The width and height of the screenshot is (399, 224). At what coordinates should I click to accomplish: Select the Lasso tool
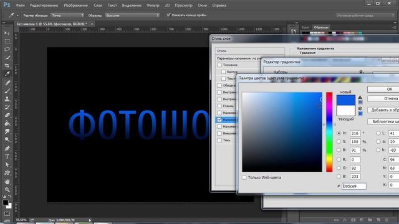coord(7,50)
